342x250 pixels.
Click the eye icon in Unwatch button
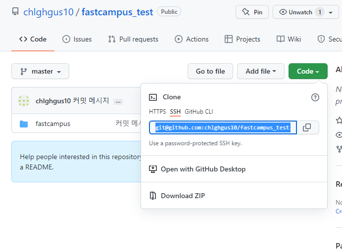click(283, 12)
